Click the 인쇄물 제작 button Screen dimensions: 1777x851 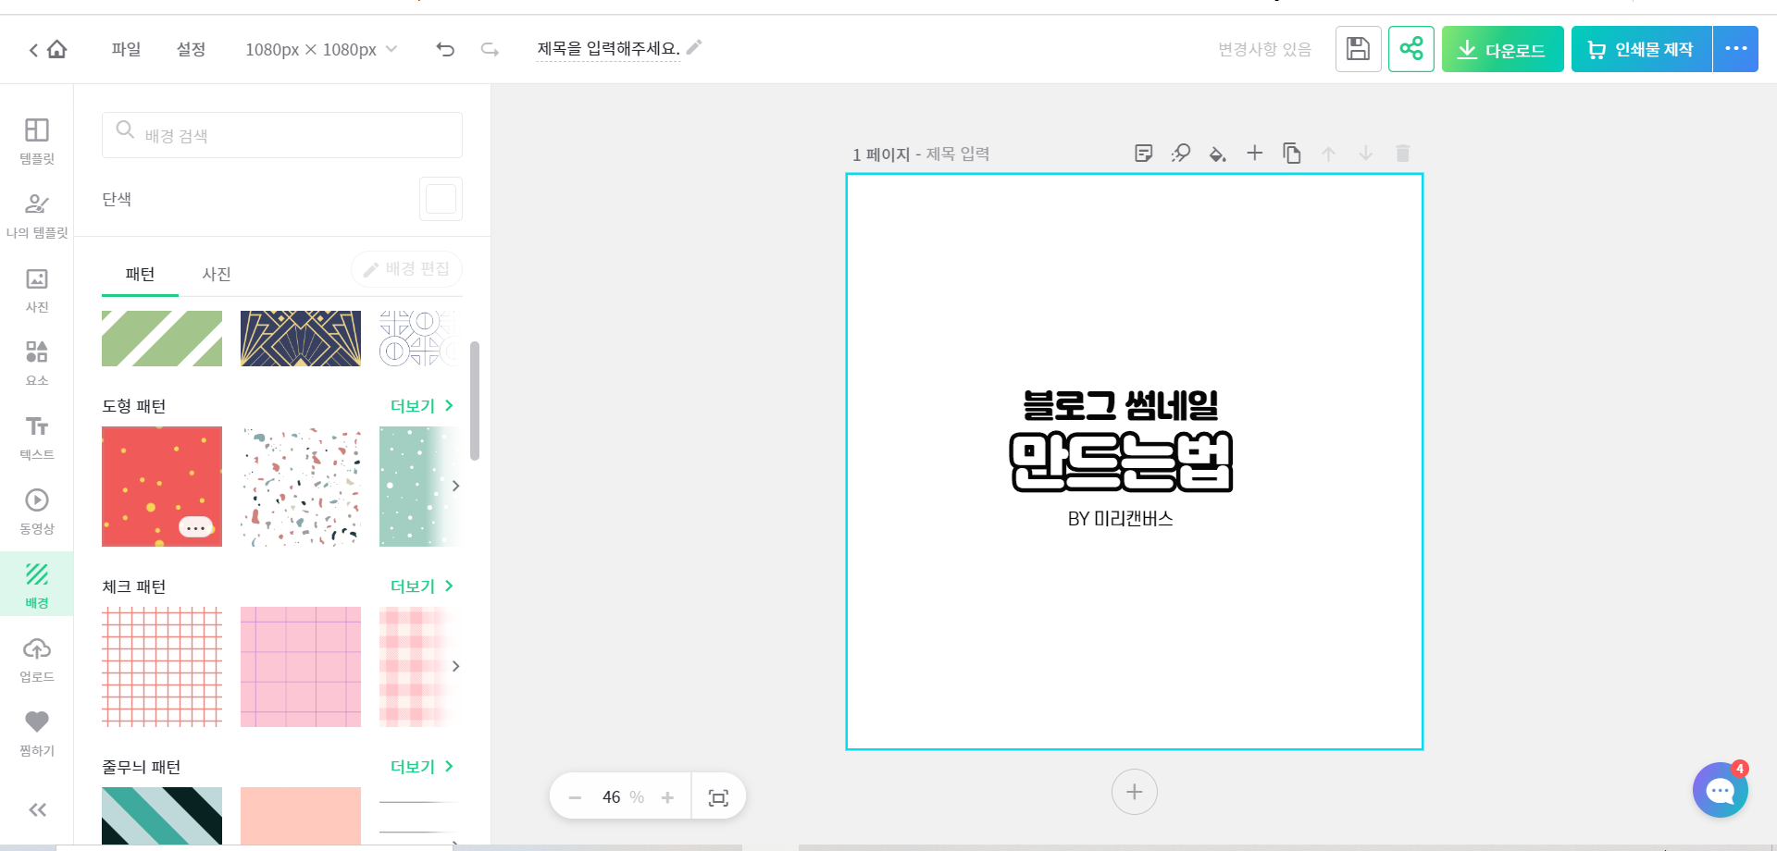point(1641,49)
